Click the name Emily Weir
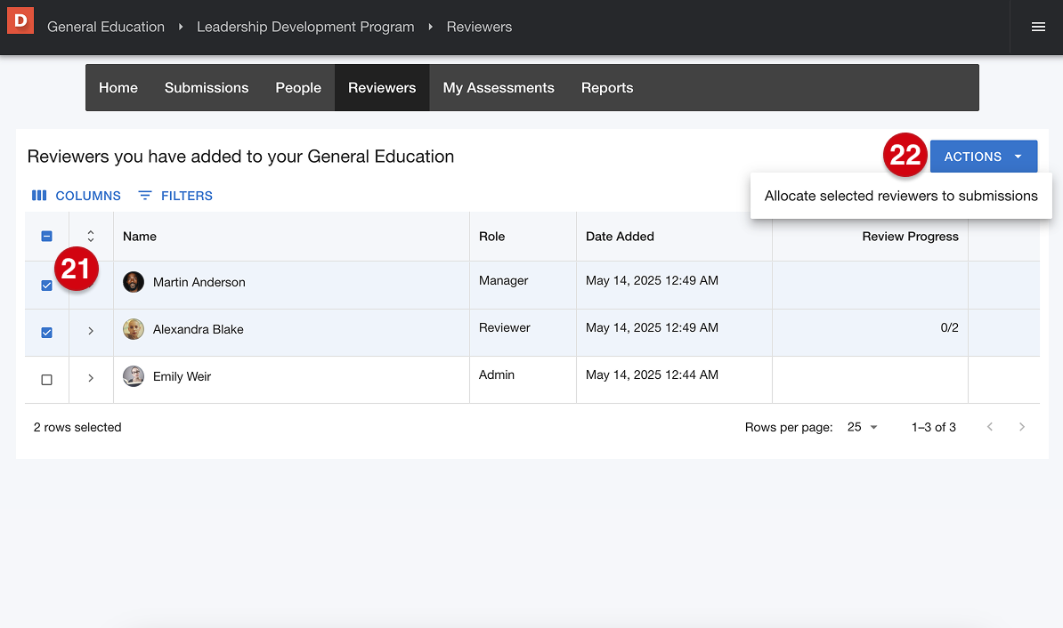Viewport: 1063px width, 628px height. (x=182, y=376)
